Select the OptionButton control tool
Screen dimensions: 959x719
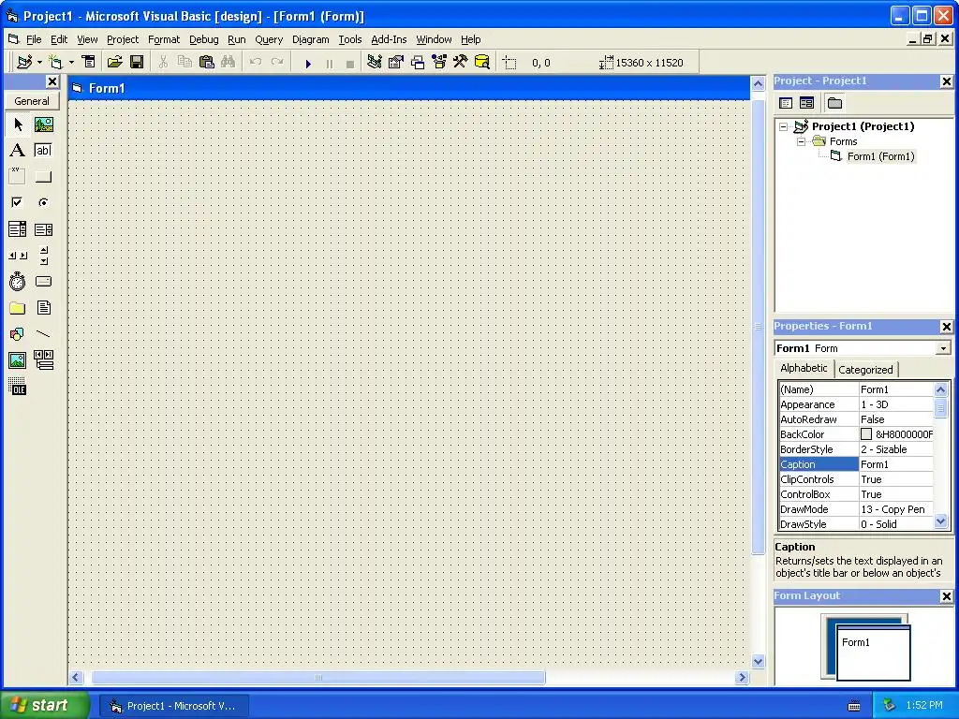43,202
